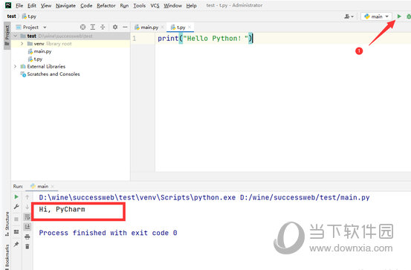Click Expand All icon in Project panel
The width and height of the screenshot is (411, 270).
(x=93, y=27)
